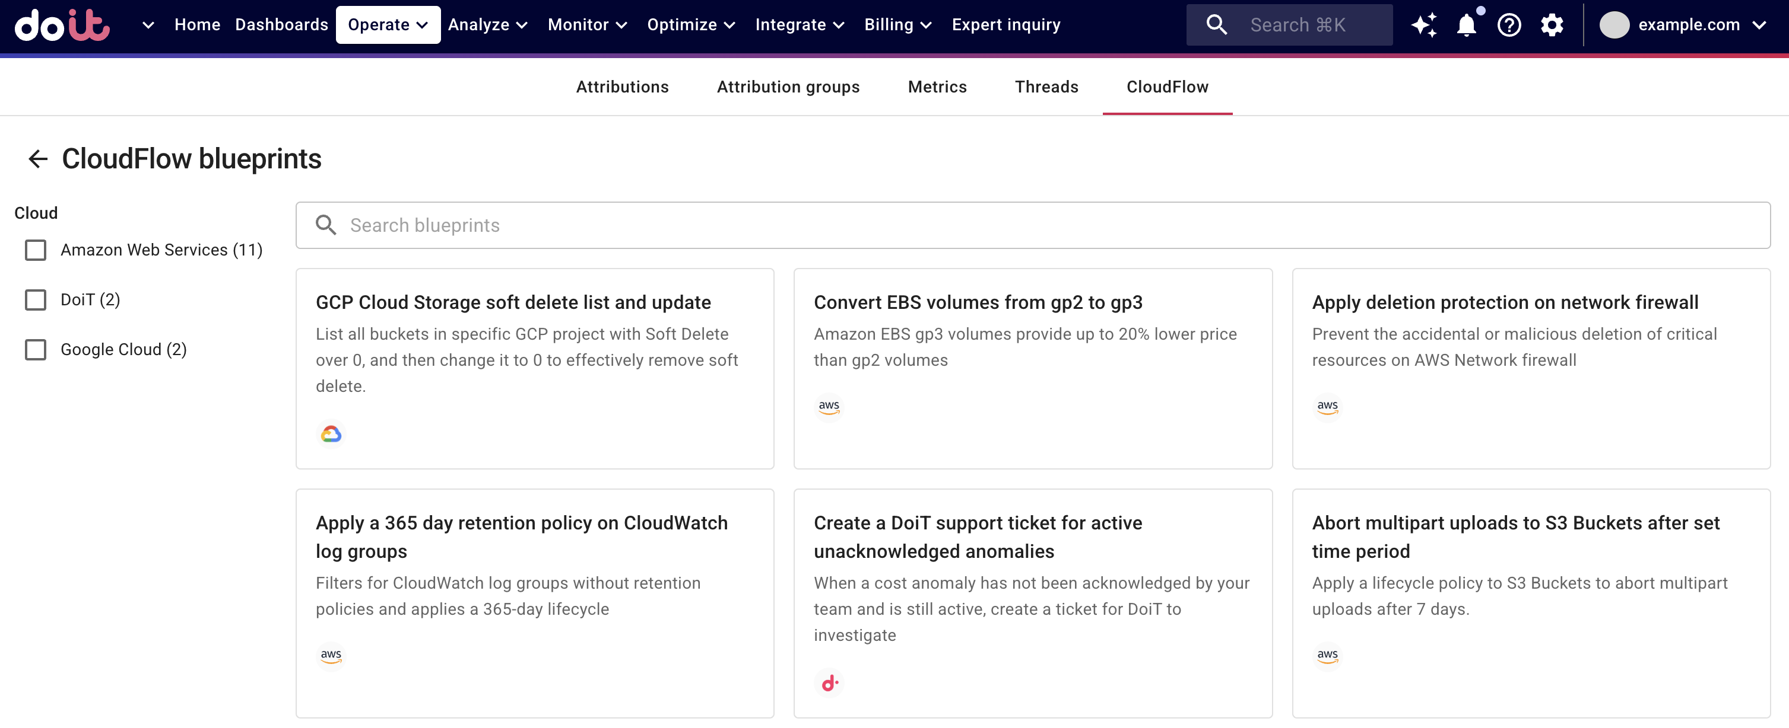Click description 'When a cost anomaly has not been acknowledged'
Viewport: 1789px width, 728px height.
[1032, 609]
